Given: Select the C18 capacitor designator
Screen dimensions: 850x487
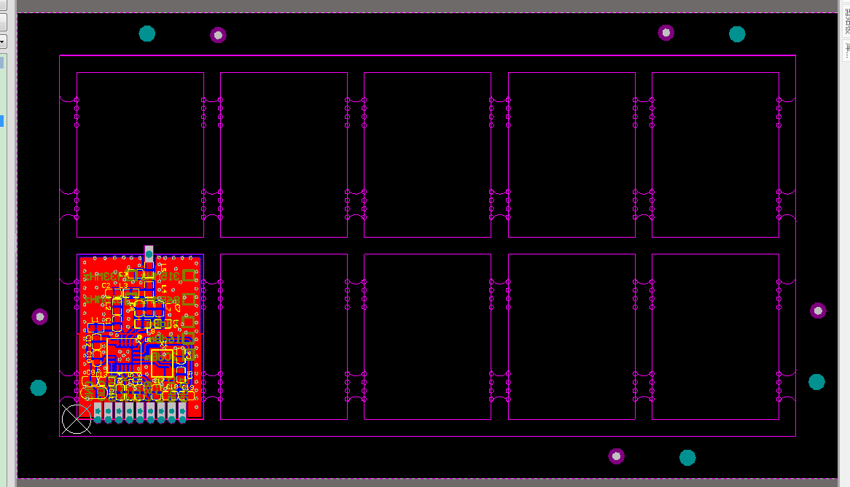Looking at the screenshot, I should (172, 387).
